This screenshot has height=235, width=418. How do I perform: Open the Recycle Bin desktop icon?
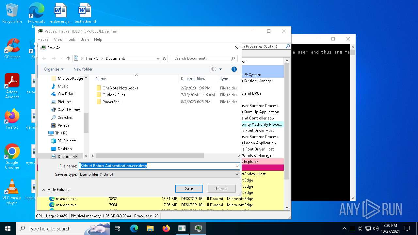(x=12, y=14)
